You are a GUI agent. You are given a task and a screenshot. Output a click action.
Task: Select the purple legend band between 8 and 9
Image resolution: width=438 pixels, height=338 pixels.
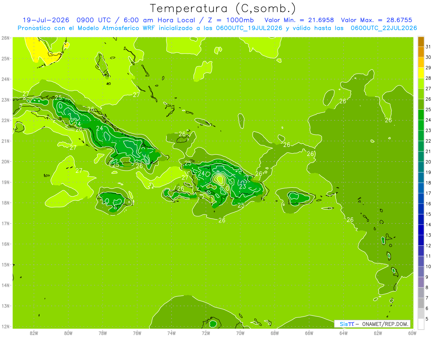tap(421, 282)
